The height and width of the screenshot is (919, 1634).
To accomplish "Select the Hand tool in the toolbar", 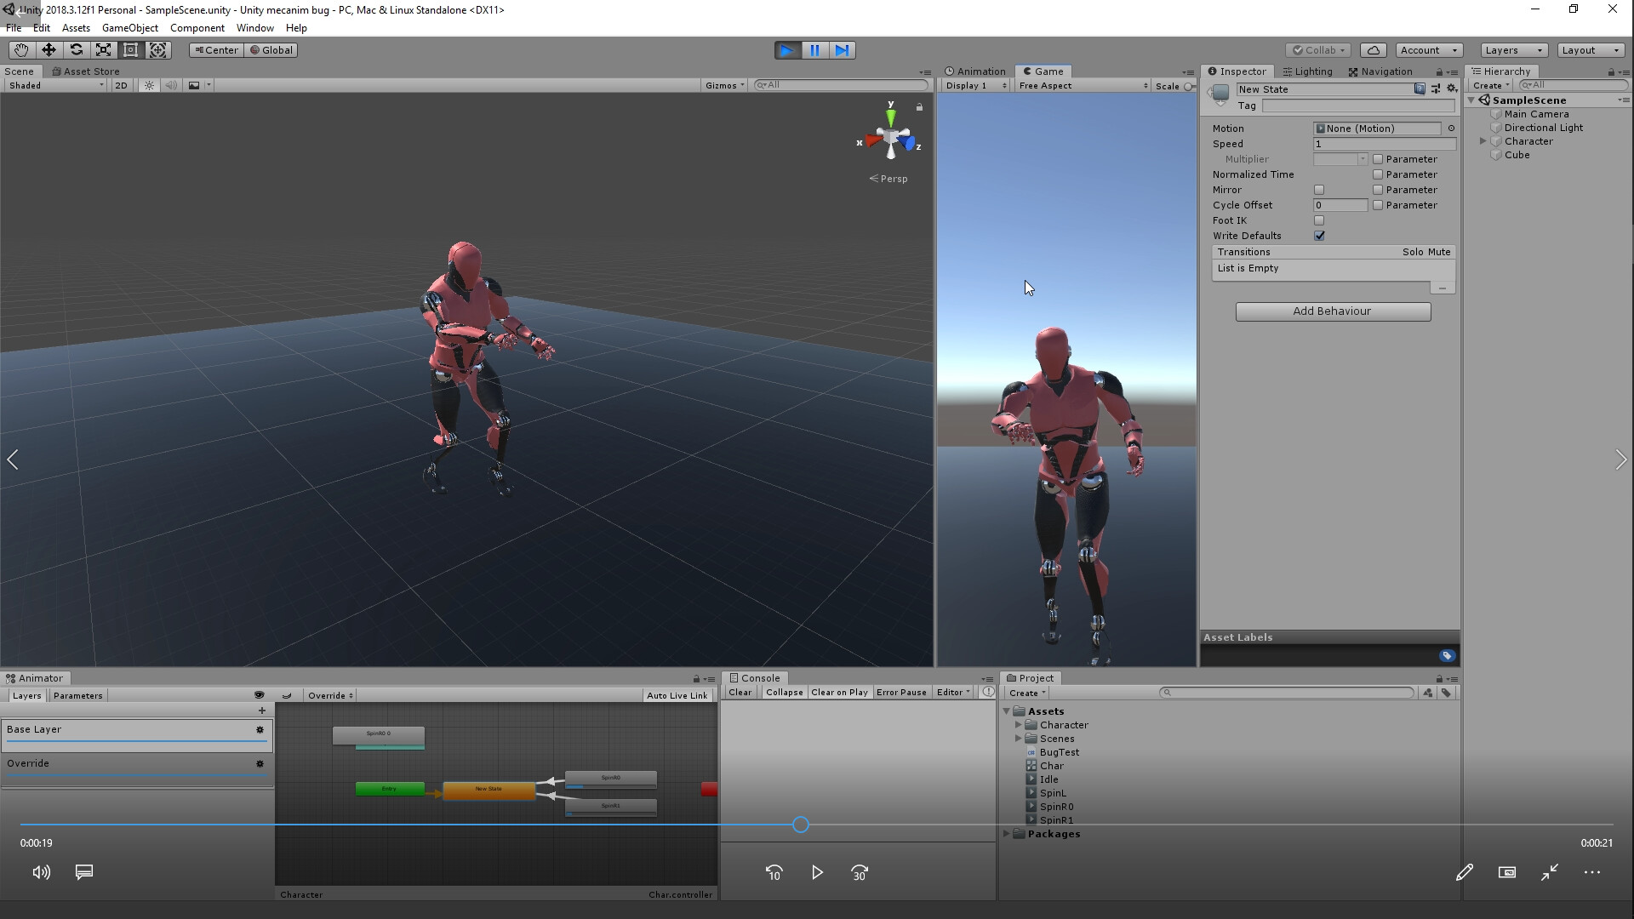I will coord(20,50).
